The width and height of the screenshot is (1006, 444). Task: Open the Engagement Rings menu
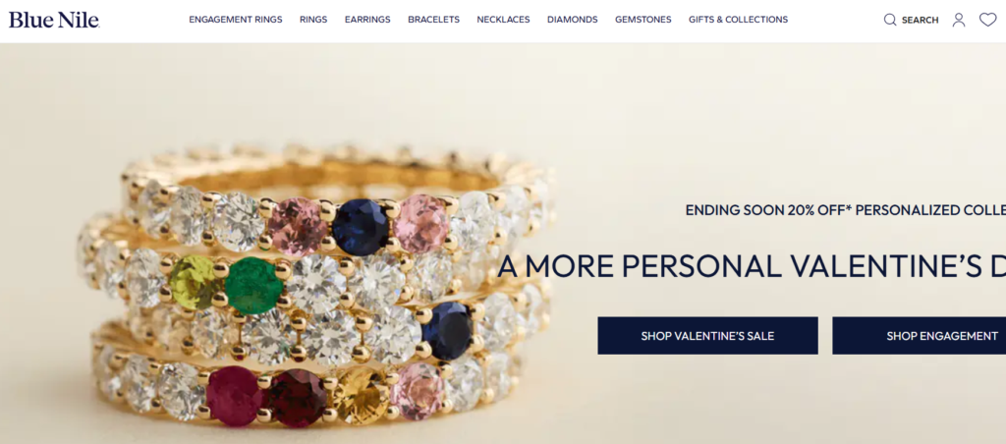[236, 20]
